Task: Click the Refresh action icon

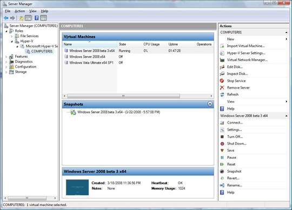Action: coord(222,94)
